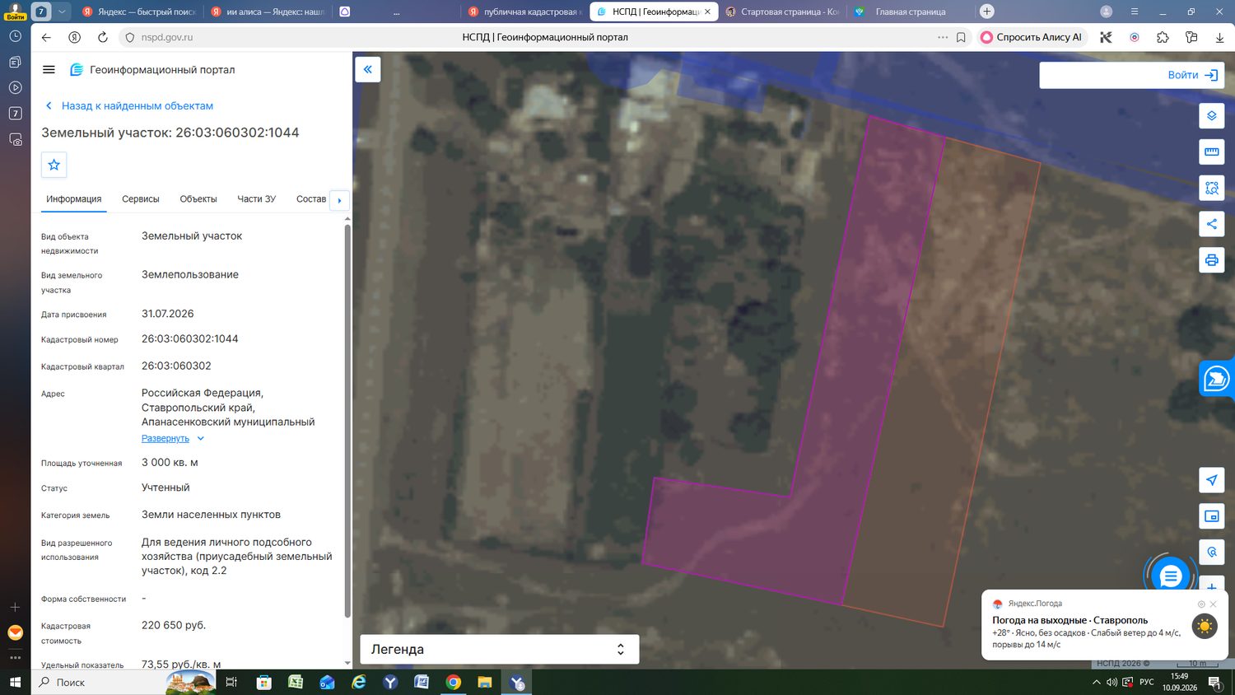Open the portal hamburger menu
1235x695 pixels.
(49, 70)
